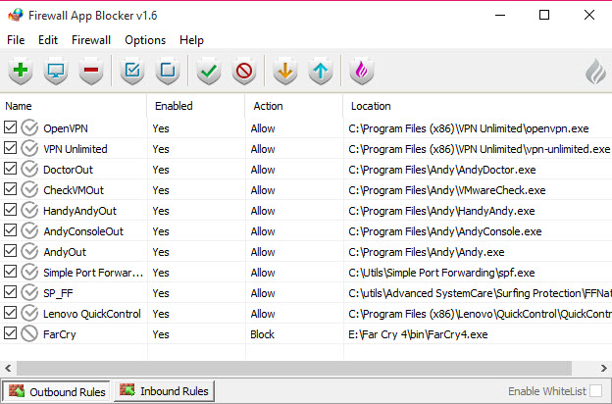Click the pink flame firewall icon
The width and height of the screenshot is (612, 404).
click(x=361, y=71)
